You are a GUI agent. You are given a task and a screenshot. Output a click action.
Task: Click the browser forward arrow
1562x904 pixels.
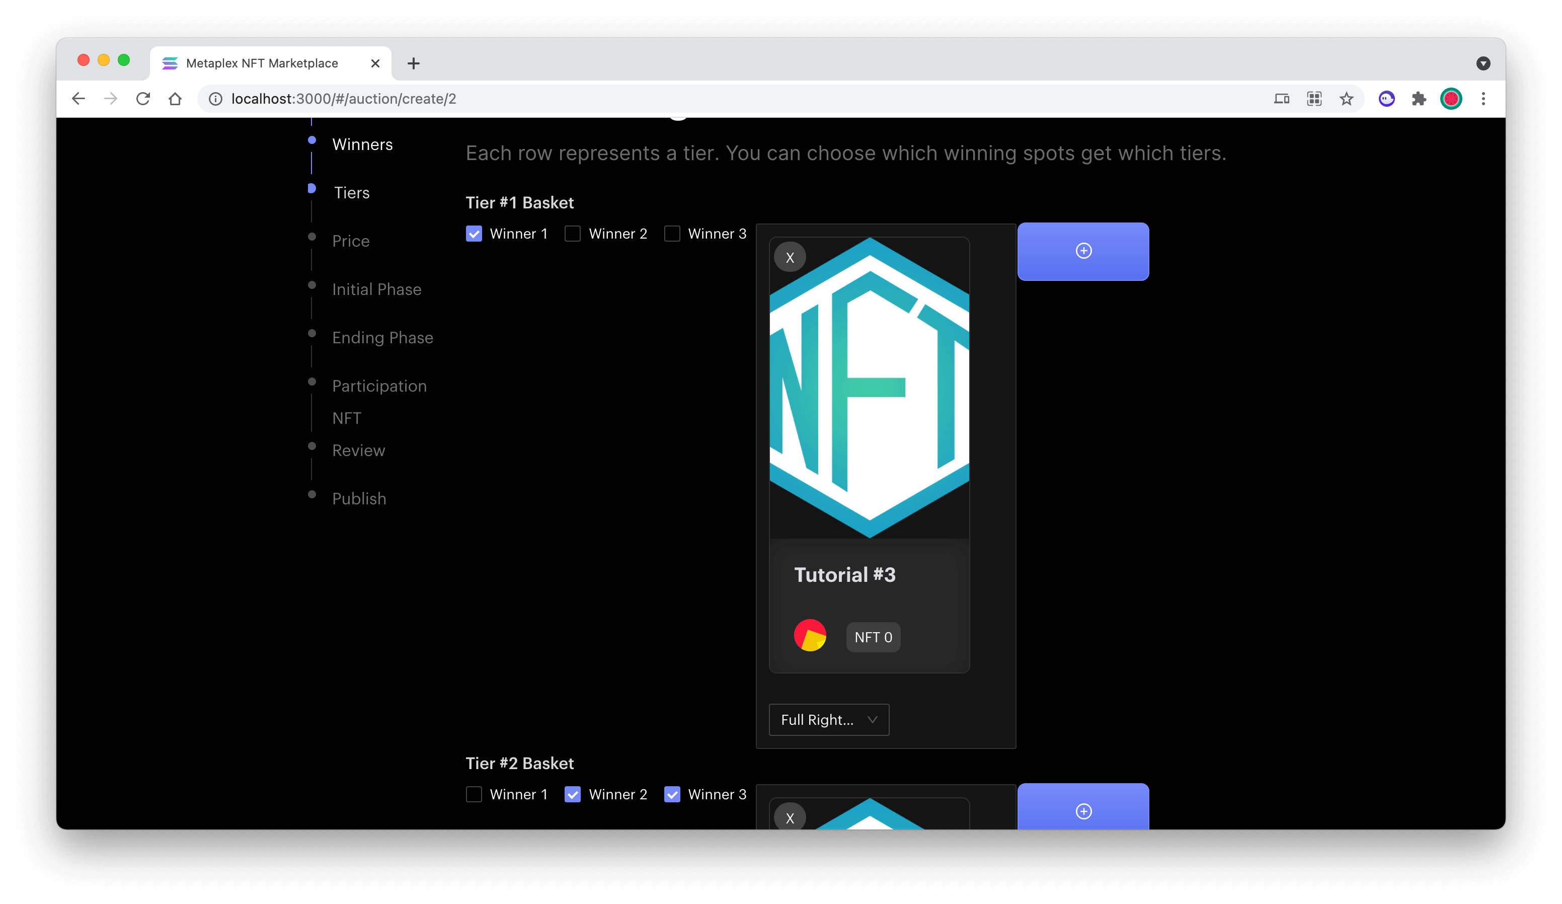pyautogui.click(x=110, y=99)
